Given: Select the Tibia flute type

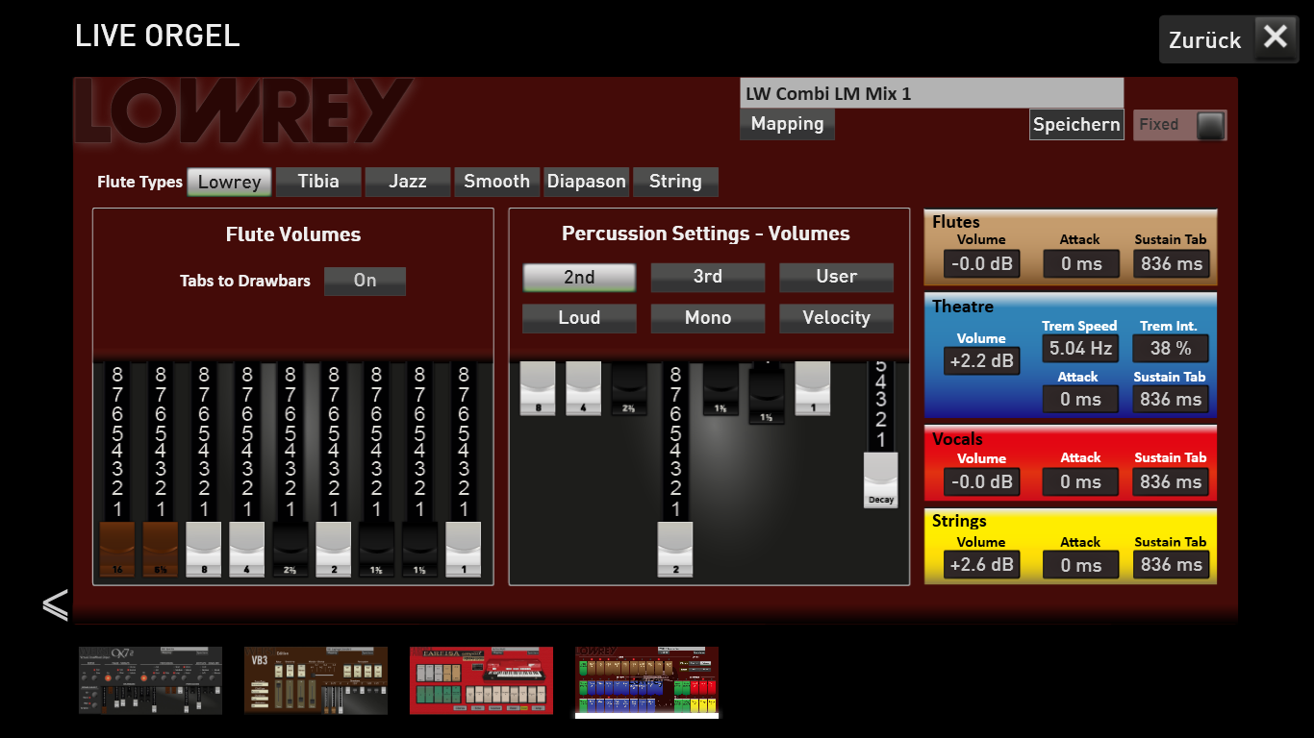Looking at the screenshot, I should pos(318,182).
